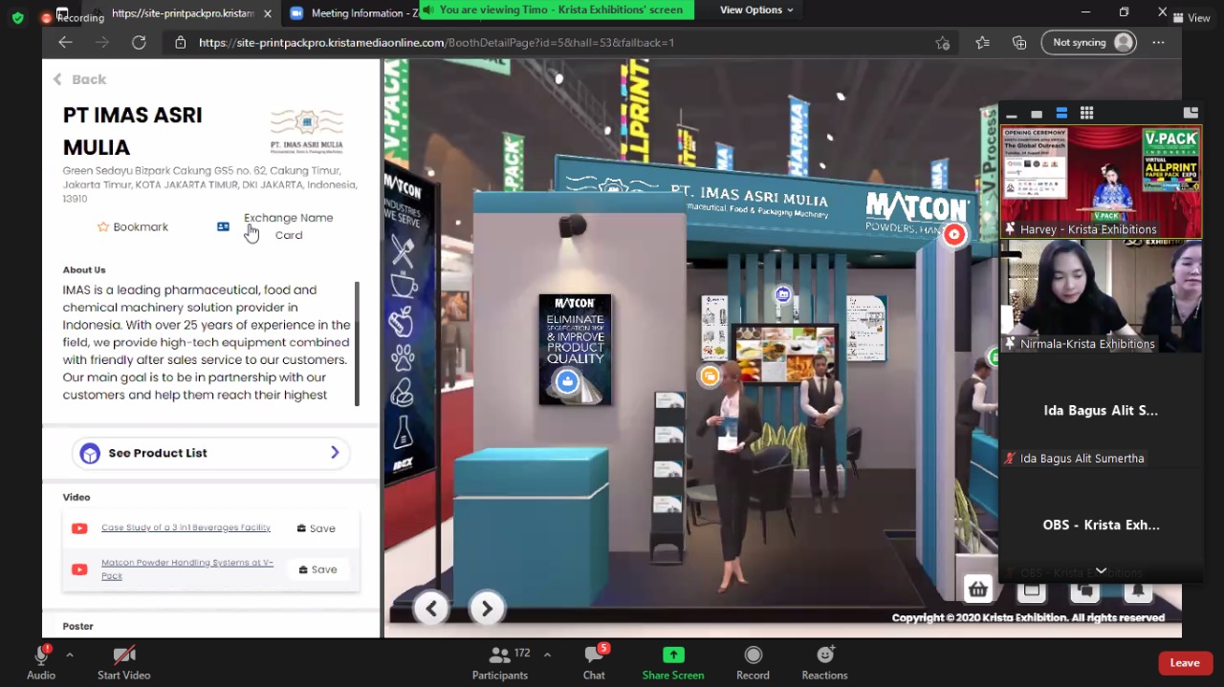
Task: Open browser Settings and more menu
Action: [x=1159, y=42]
